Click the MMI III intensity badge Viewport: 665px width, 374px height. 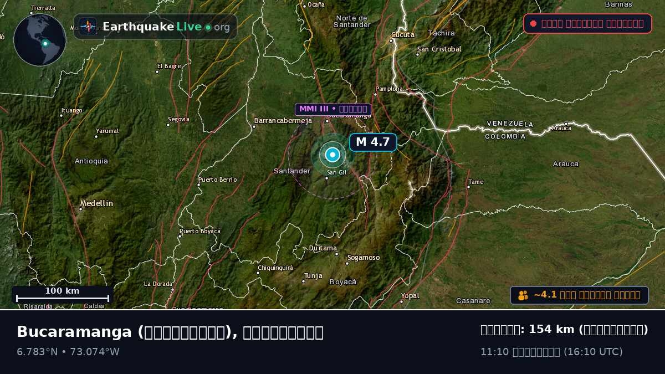point(333,109)
